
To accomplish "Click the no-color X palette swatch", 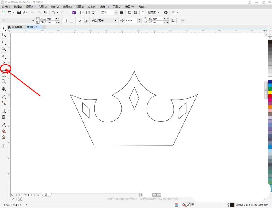I will pyautogui.click(x=270, y=38).
